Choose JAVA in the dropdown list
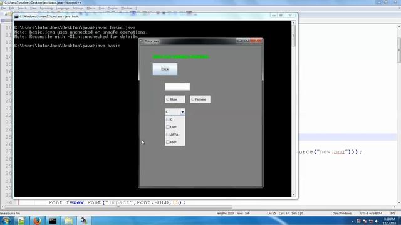This screenshot has width=401, height=225. click(175, 134)
